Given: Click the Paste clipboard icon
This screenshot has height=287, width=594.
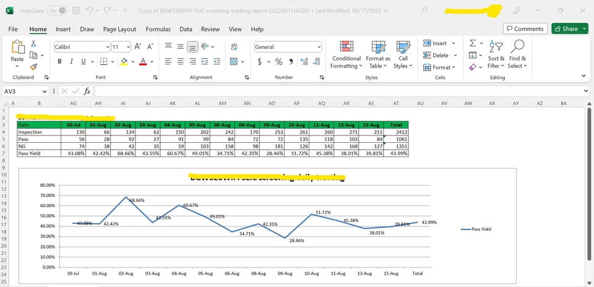Looking at the screenshot, I should tap(17, 47).
